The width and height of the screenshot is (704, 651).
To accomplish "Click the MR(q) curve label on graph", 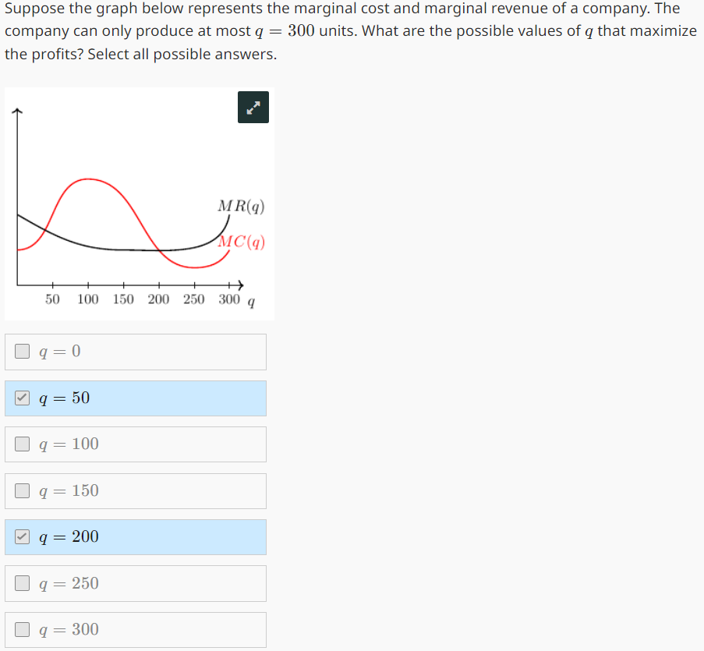I will pyautogui.click(x=240, y=207).
